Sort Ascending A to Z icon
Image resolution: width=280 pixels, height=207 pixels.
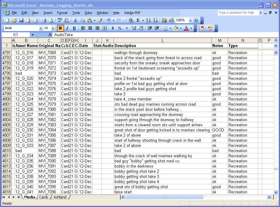tap(149, 20)
